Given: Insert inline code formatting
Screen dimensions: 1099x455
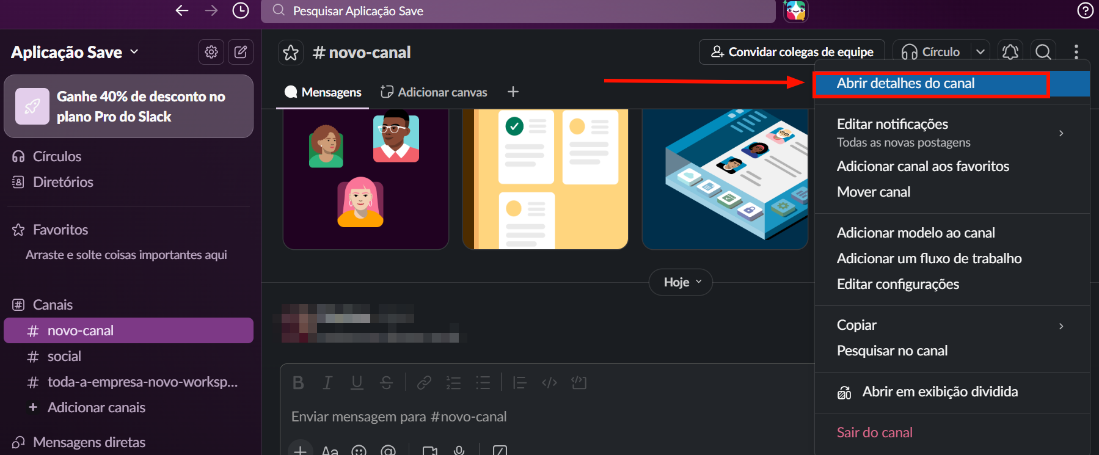Looking at the screenshot, I should (549, 383).
